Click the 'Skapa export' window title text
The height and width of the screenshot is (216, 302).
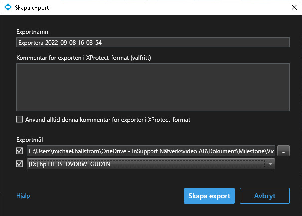click(32, 8)
